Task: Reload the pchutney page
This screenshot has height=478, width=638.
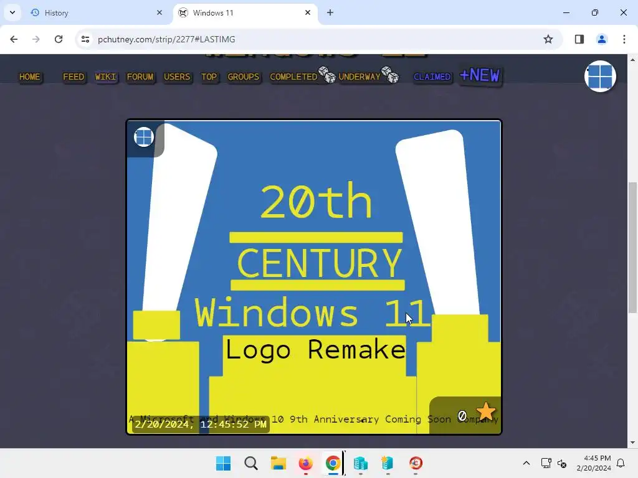Action: click(x=59, y=39)
